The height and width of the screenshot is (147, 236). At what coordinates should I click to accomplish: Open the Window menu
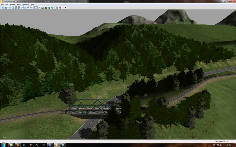point(26,4)
